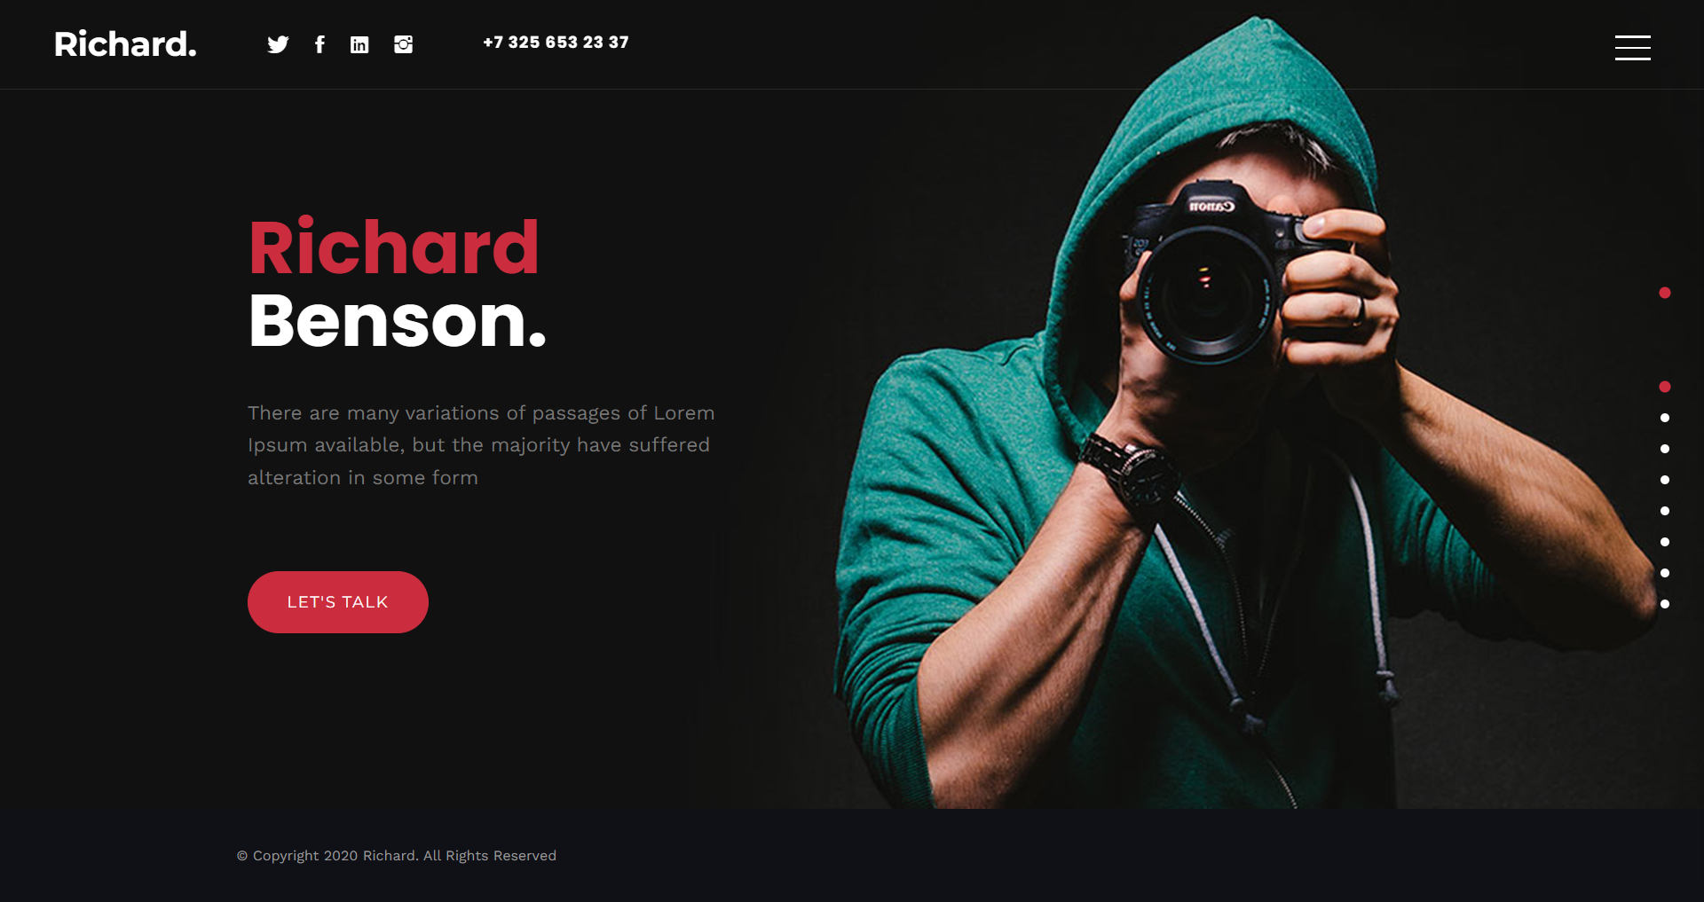The height and width of the screenshot is (902, 1704).
Task: Open the LinkedIn social icon
Action: pos(359,44)
